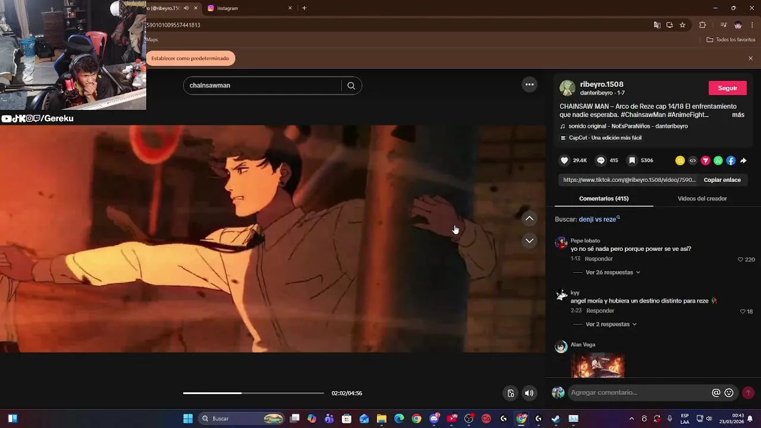Search suggested term denji vs reze

point(599,219)
